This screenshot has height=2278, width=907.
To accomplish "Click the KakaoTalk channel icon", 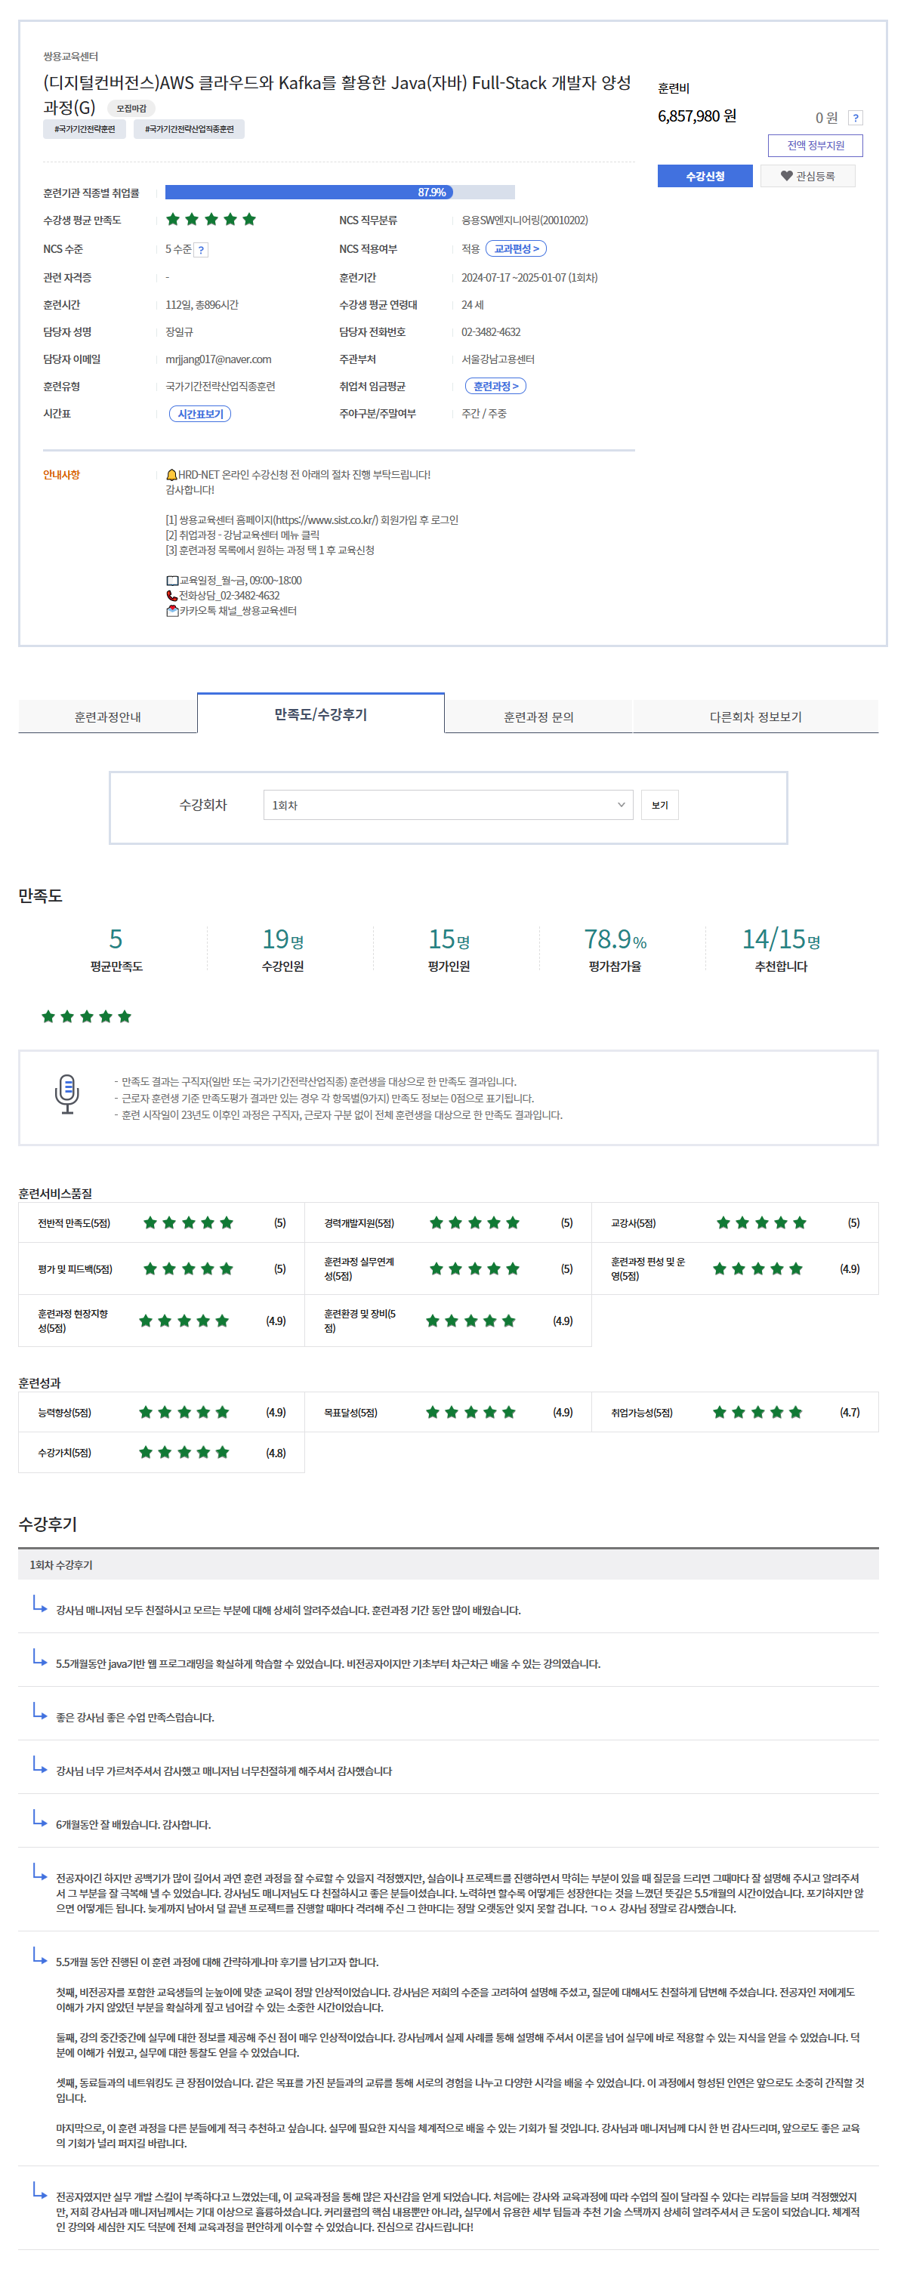I will tap(171, 611).
